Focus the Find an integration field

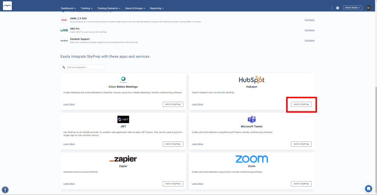(x=82, y=68)
